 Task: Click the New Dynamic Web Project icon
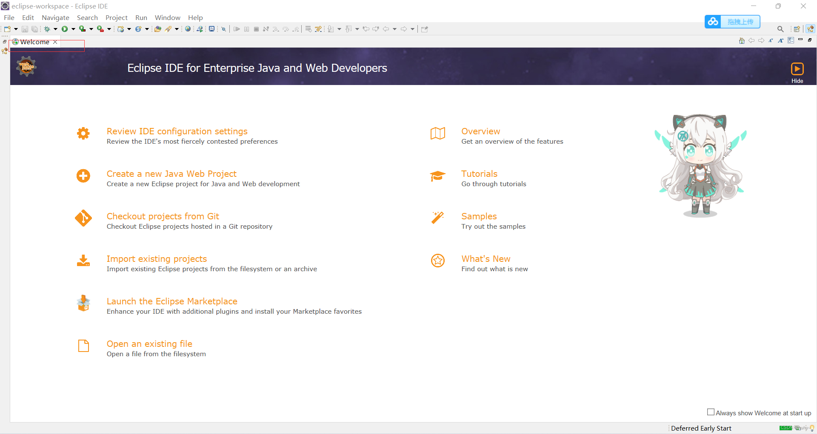[120, 29]
